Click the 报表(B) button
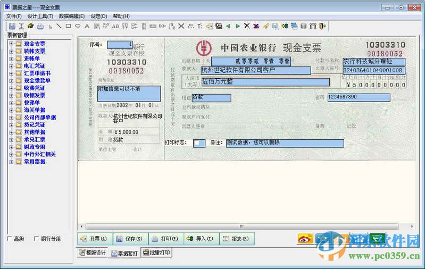This screenshot has height=269, width=425. 237,239
